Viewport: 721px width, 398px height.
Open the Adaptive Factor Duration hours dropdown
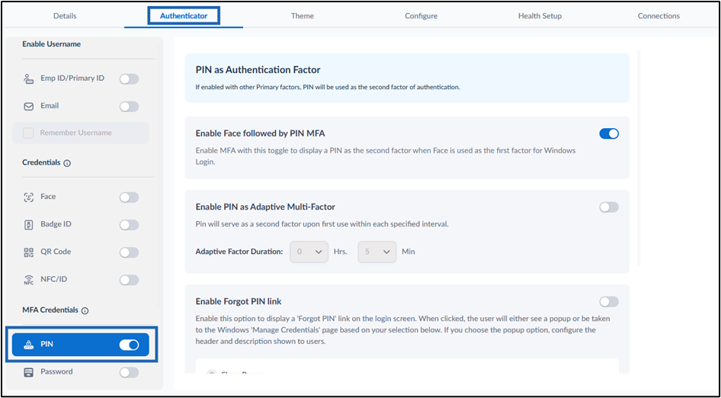[309, 252]
